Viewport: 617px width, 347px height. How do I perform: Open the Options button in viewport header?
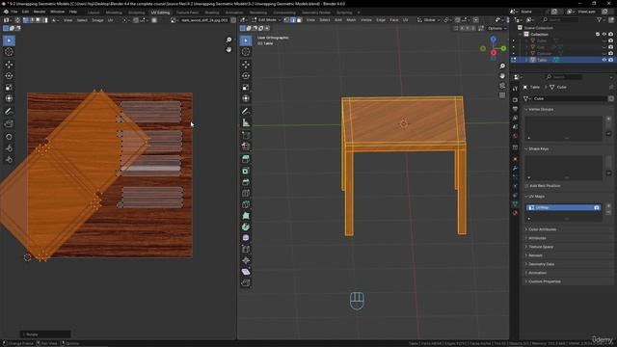(495, 28)
